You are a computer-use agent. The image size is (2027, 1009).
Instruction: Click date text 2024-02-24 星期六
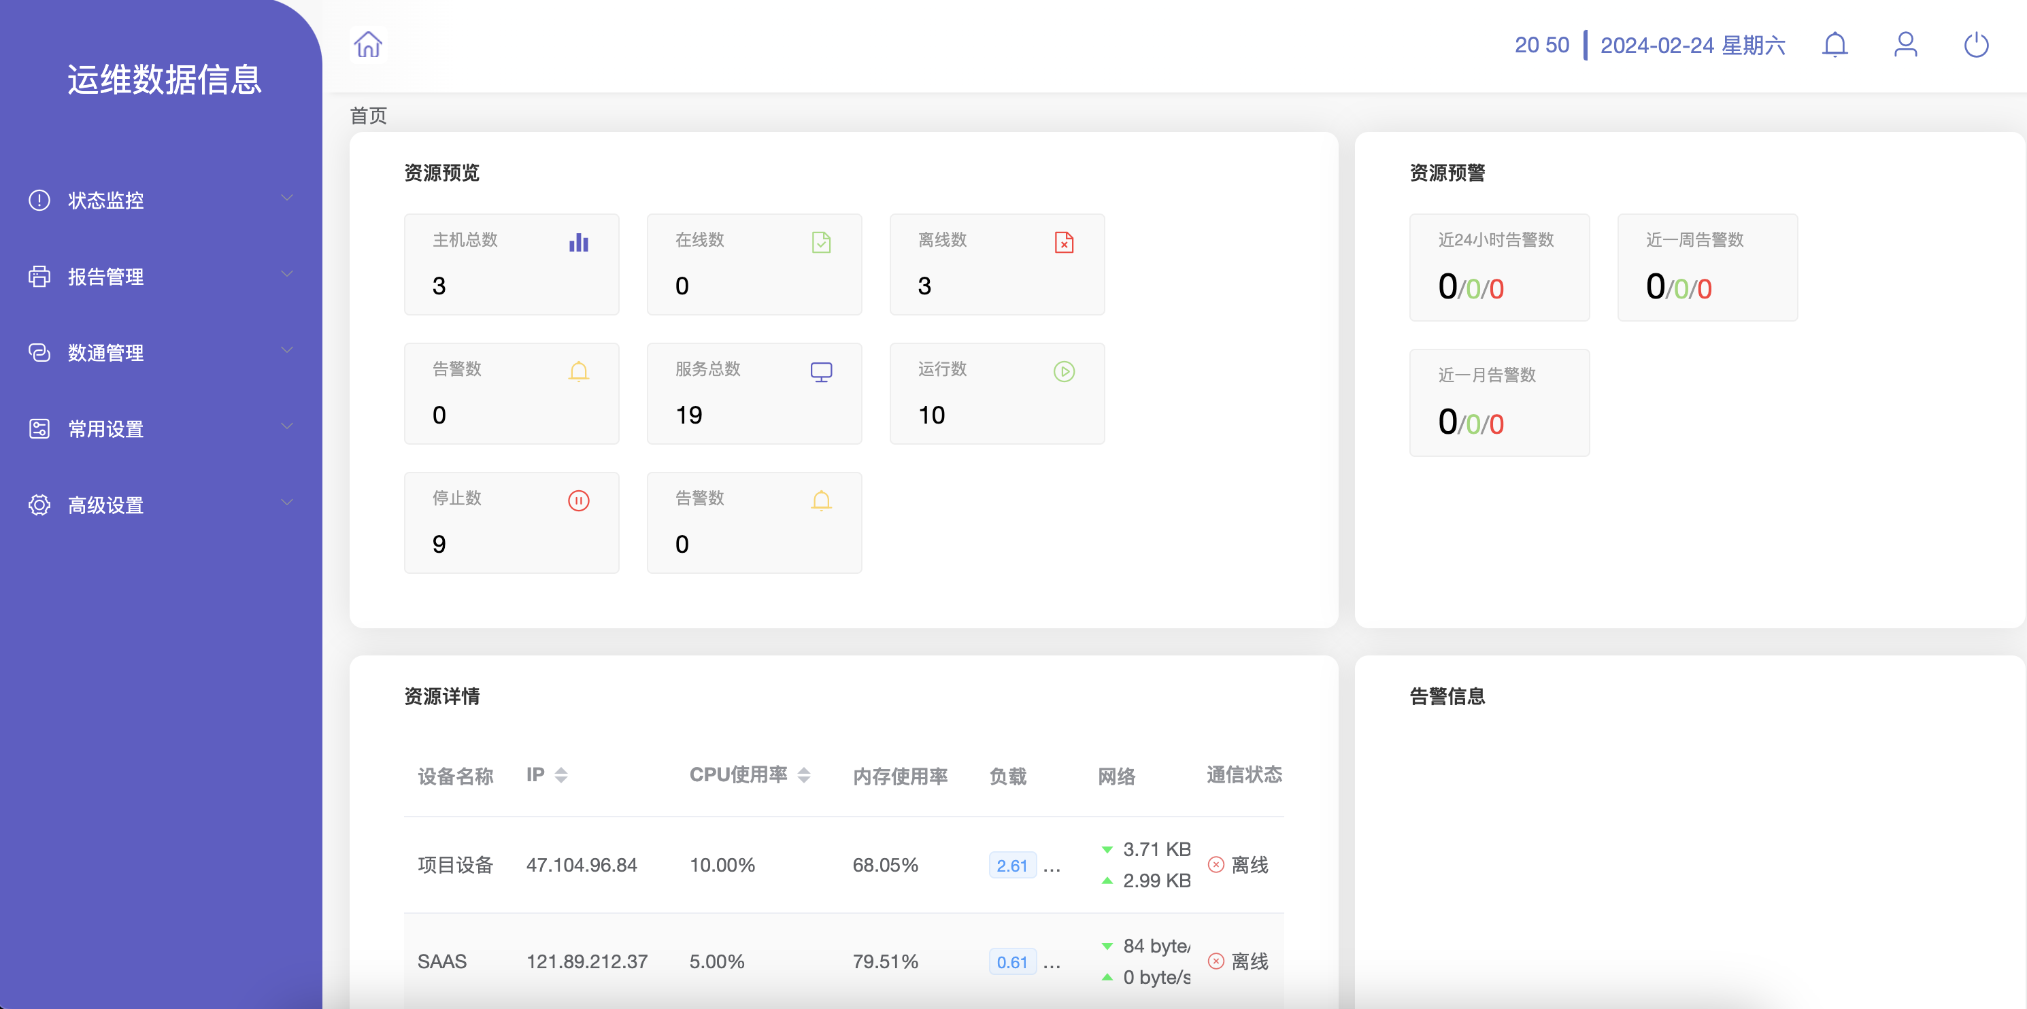click(x=1692, y=46)
